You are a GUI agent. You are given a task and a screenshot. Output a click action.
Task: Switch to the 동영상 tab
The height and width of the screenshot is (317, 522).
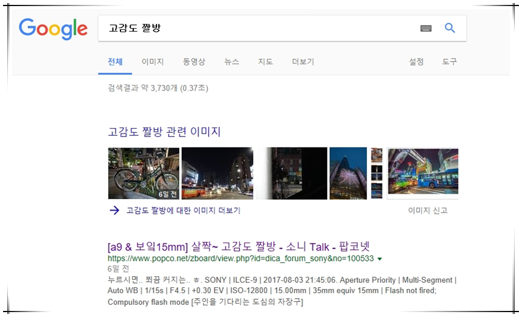(194, 62)
